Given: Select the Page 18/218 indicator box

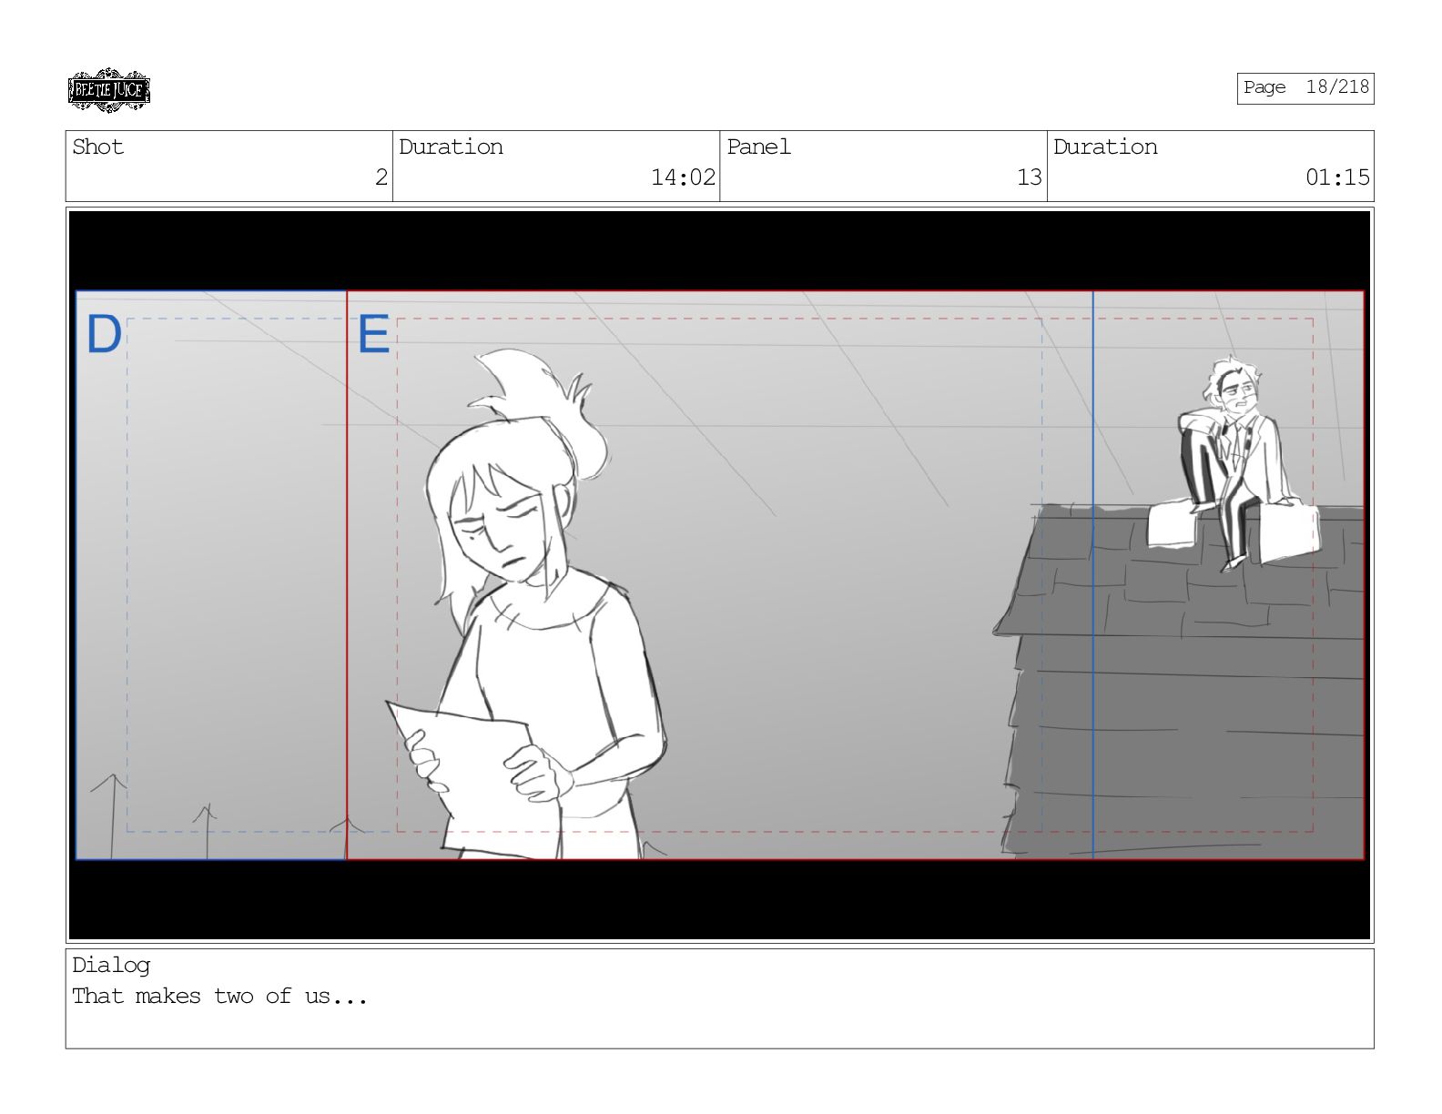Looking at the screenshot, I should point(1305,88).
